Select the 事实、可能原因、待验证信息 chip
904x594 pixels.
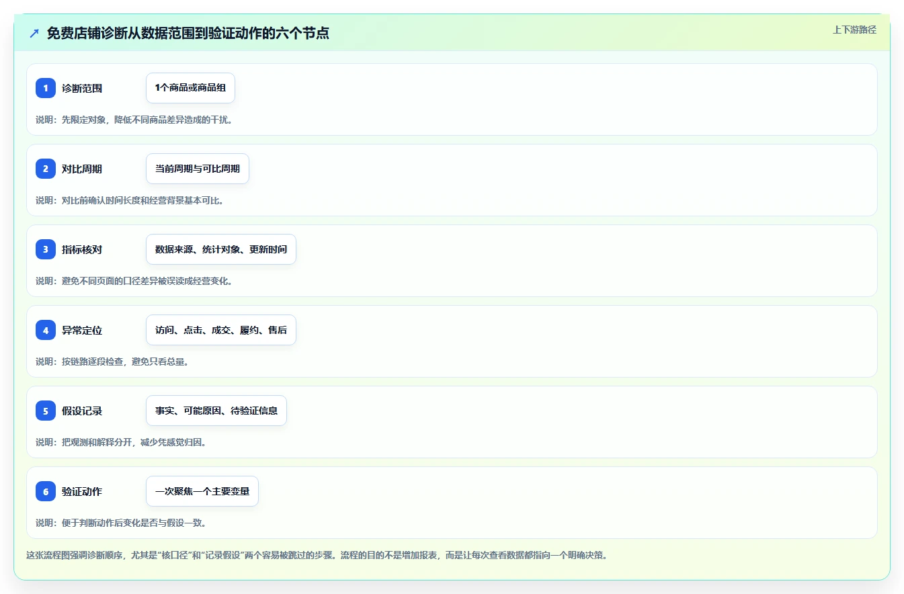(x=216, y=411)
